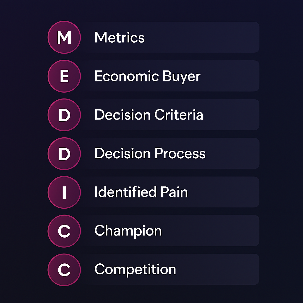Screen dimensions: 303x303
Task: Select the word Pain
Action: pos(174,192)
